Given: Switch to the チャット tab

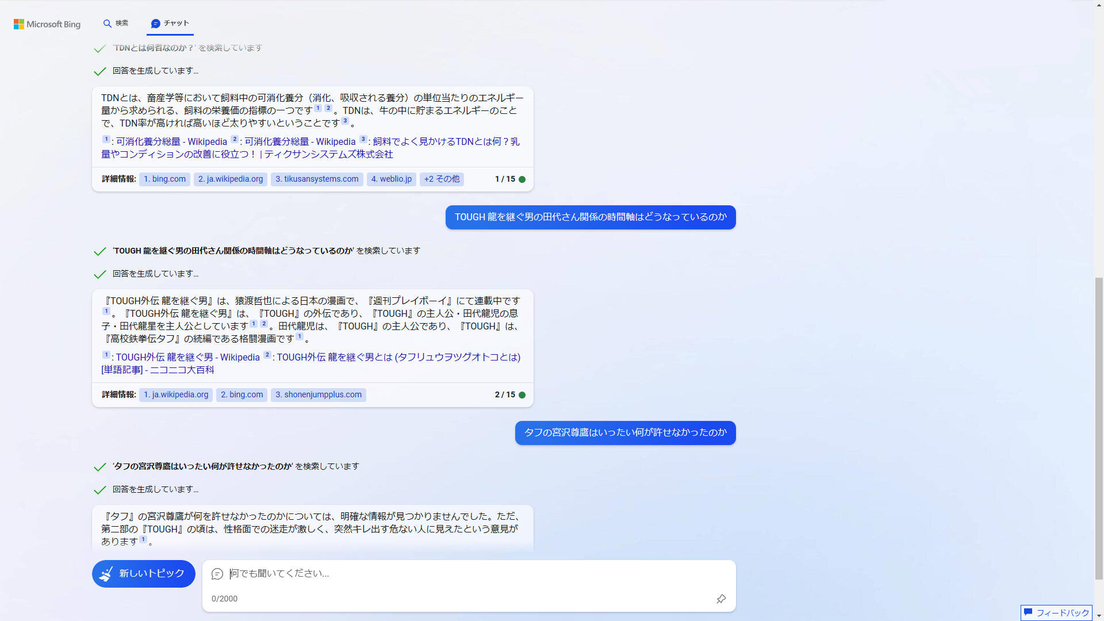Looking at the screenshot, I should 170,24.
